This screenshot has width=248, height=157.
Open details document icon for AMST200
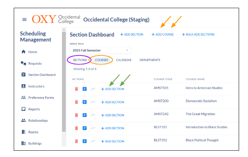(85, 102)
